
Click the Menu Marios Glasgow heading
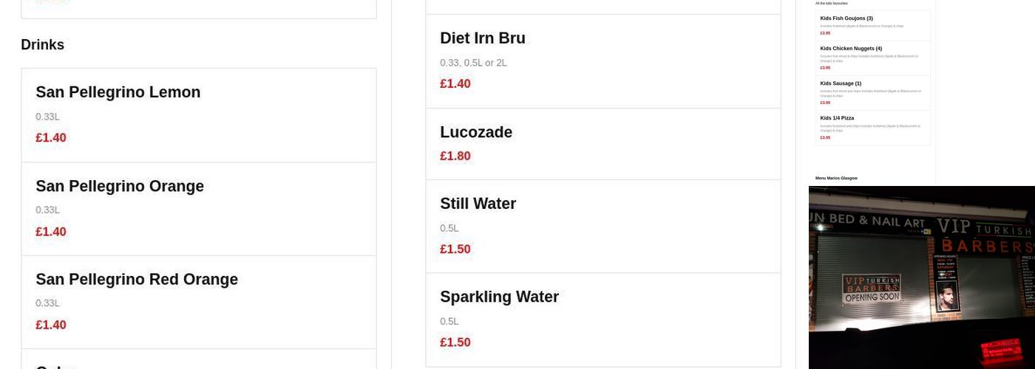[x=836, y=178]
